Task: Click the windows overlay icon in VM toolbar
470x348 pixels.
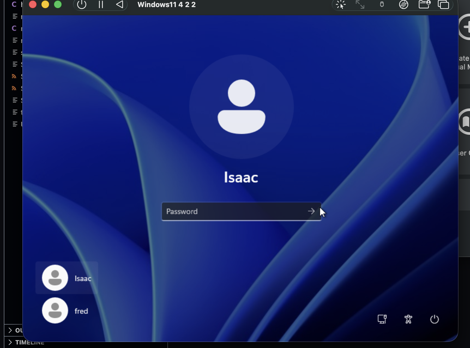Action: click(443, 5)
